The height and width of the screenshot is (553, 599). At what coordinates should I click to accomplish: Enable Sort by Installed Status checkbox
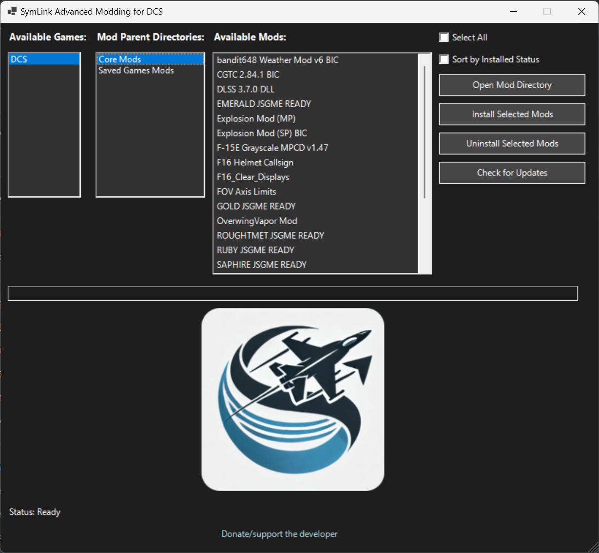444,59
